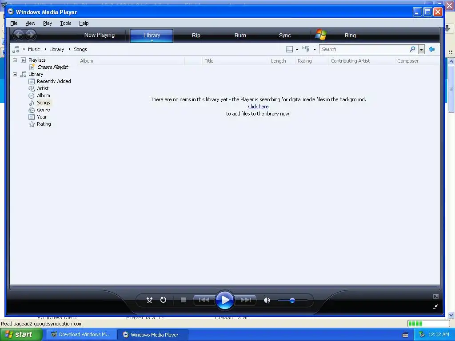Switch to the Burn tab

[240, 36]
